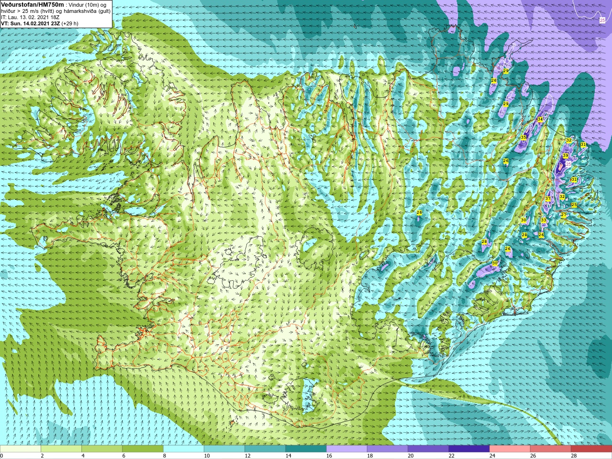Select the violet 20–22 m/s legend swatch
The height and width of the screenshot is (459, 612).
(428, 449)
